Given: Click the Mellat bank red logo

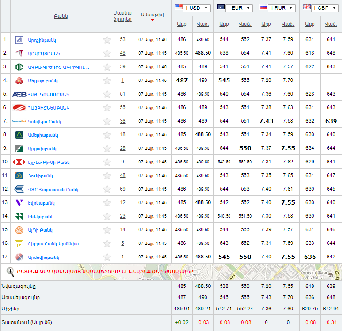Looking at the screenshot, I should pyautogui.click(x=19, y=81).
